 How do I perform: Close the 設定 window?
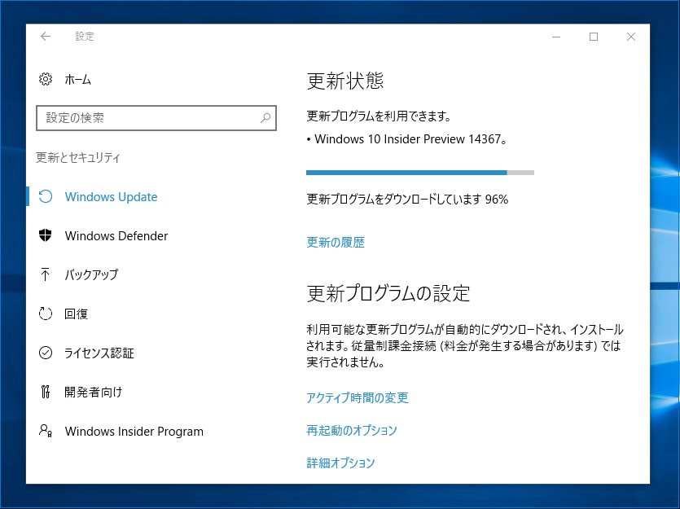click(x=631, y=37)
